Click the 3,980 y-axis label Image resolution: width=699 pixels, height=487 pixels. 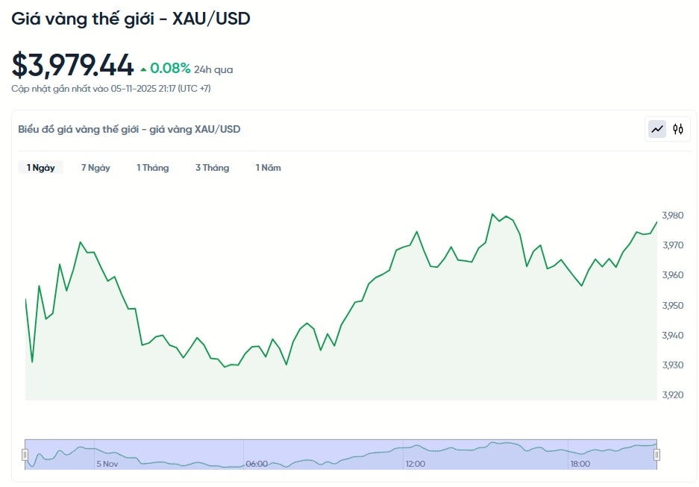672,216
